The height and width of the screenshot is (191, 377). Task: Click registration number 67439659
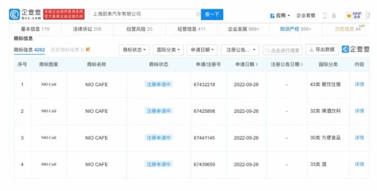[x=205, y=165]
